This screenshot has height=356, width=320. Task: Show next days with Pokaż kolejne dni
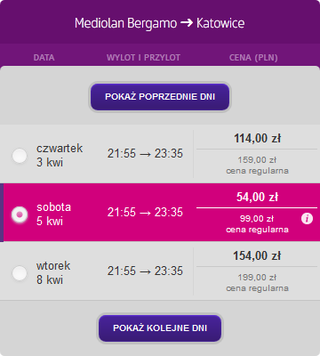tap(160, 328)
